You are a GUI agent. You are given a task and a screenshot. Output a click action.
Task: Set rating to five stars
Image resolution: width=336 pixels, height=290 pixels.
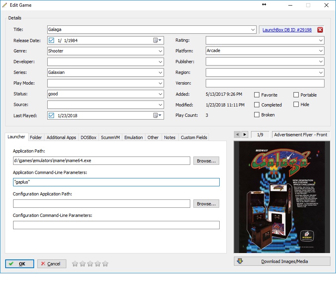click(x=105, y=264)
